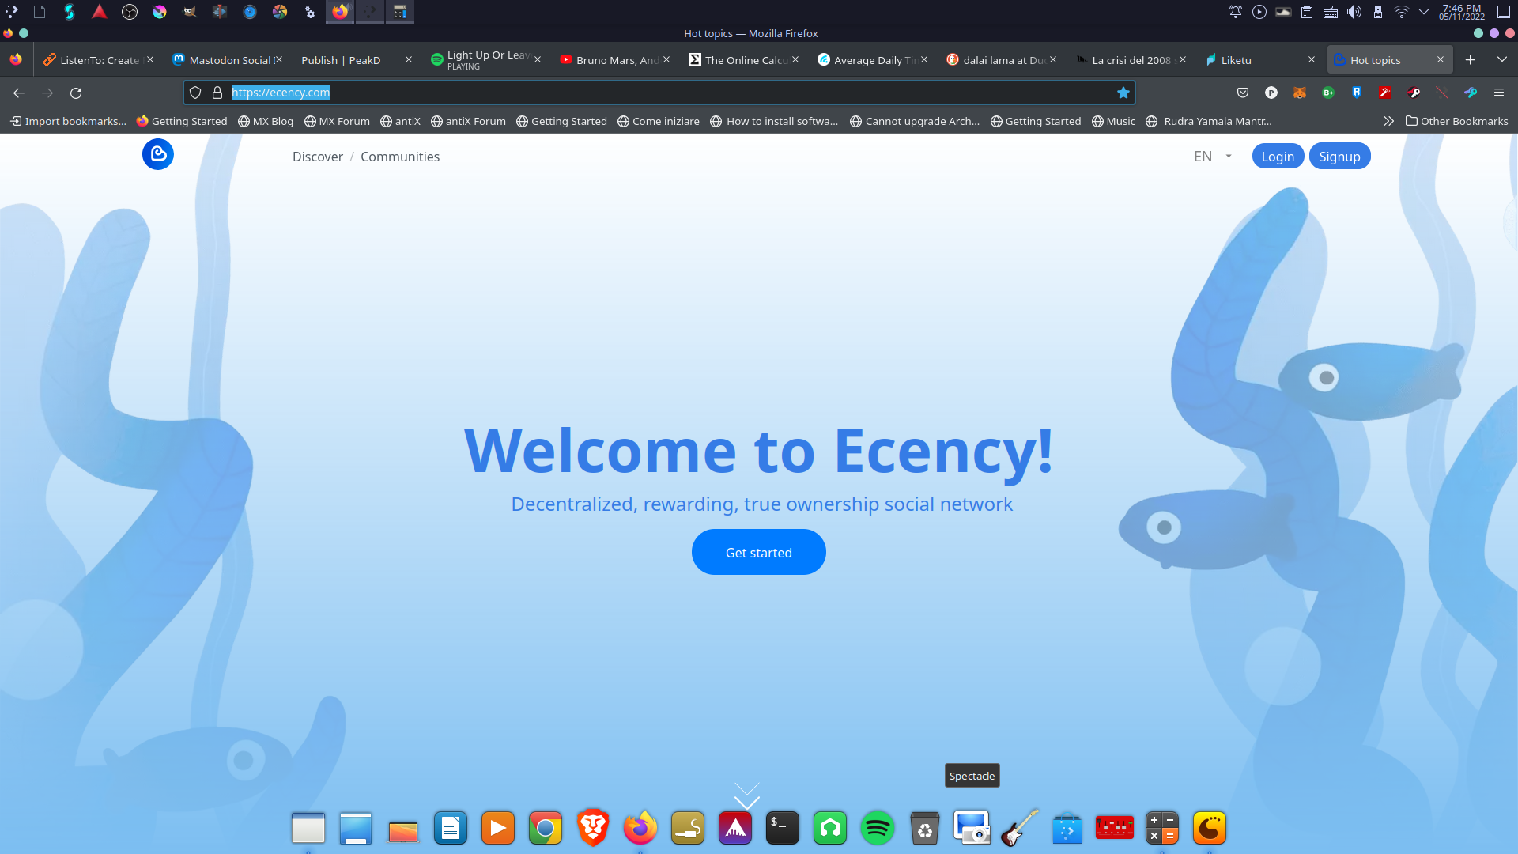The image size is (1518, 854).
Task: Open site security padlock info
Action: (x=217, y=93)
